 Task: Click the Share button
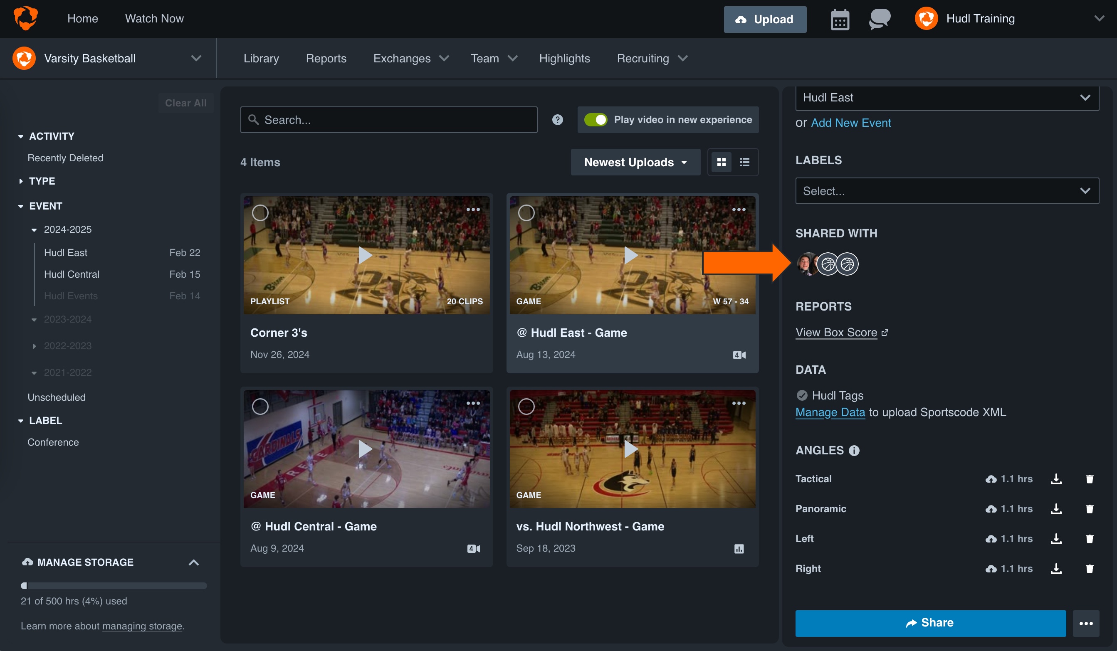click(931, 623)
